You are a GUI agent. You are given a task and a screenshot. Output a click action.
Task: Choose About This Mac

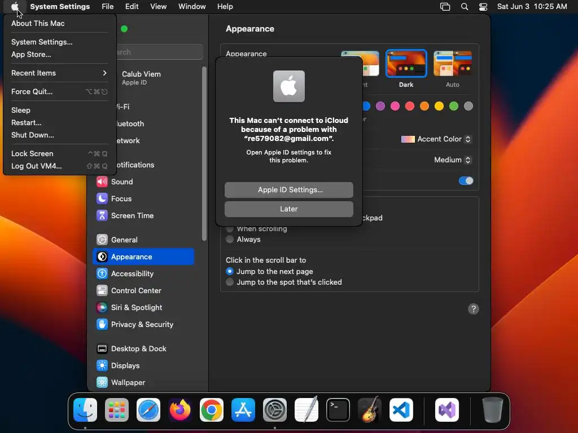59,23
